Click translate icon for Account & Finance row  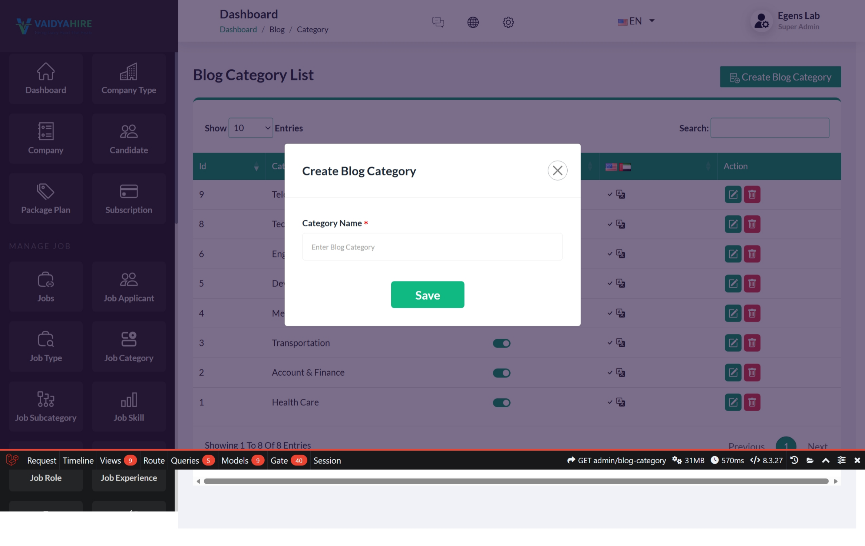click(620, 372)
